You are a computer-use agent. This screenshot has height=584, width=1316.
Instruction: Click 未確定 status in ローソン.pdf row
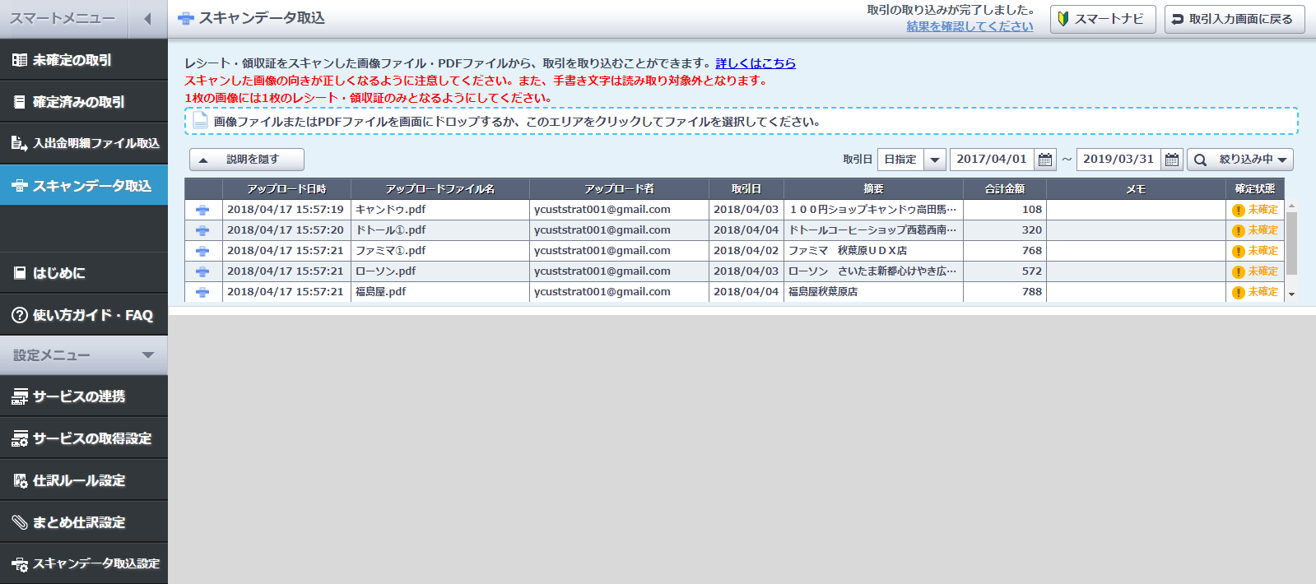[x=1255, y=271]
